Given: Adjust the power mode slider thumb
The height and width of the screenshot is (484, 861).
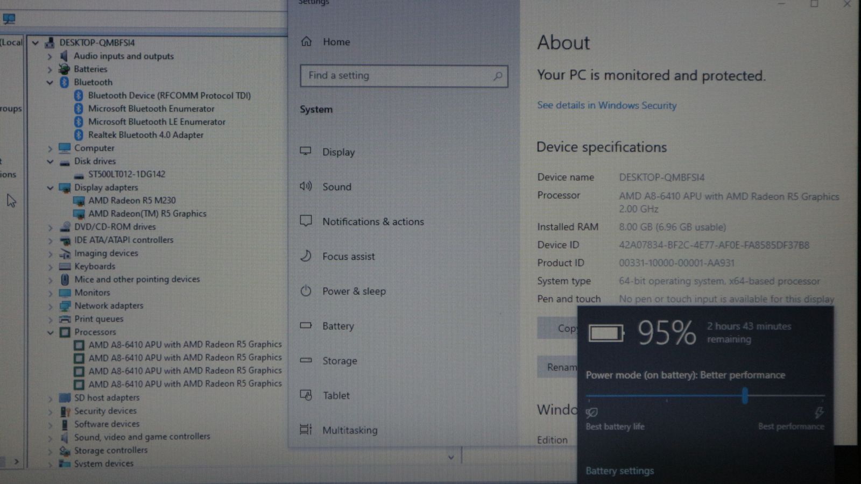Looking at the screenshot, I should [745, 396].
